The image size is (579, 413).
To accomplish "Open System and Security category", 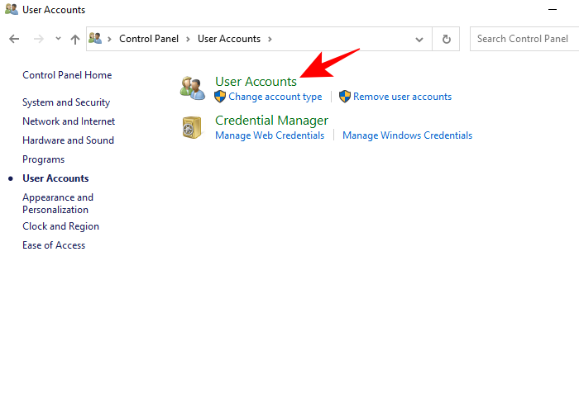I will (x=66, y=102).
